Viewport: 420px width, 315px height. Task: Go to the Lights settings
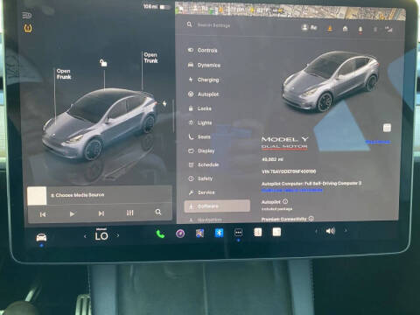pyautogui.click(x=200, y=122)
